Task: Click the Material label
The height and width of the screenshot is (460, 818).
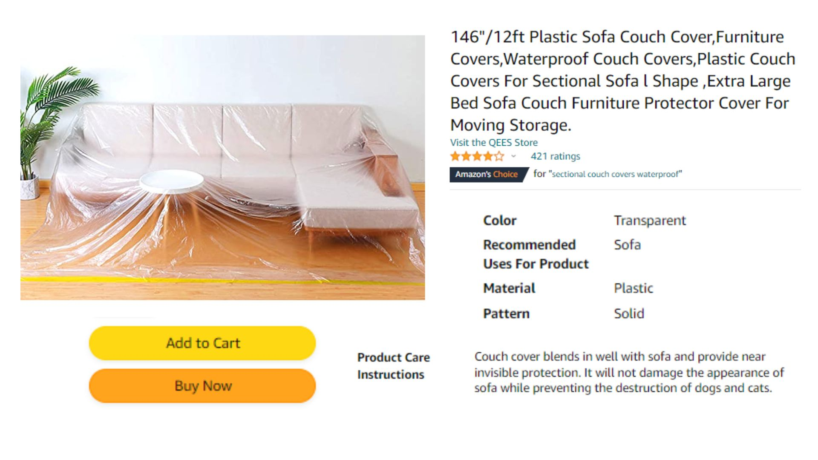Action: [x=509, y=288]
